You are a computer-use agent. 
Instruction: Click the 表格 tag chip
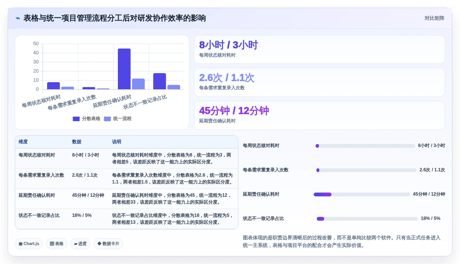pyautogui.click(x=57, y=243)
